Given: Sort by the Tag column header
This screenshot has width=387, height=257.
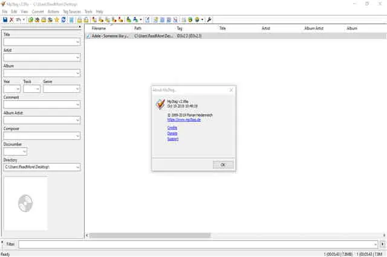Looking at the screenshot, I should pos(180,28).
